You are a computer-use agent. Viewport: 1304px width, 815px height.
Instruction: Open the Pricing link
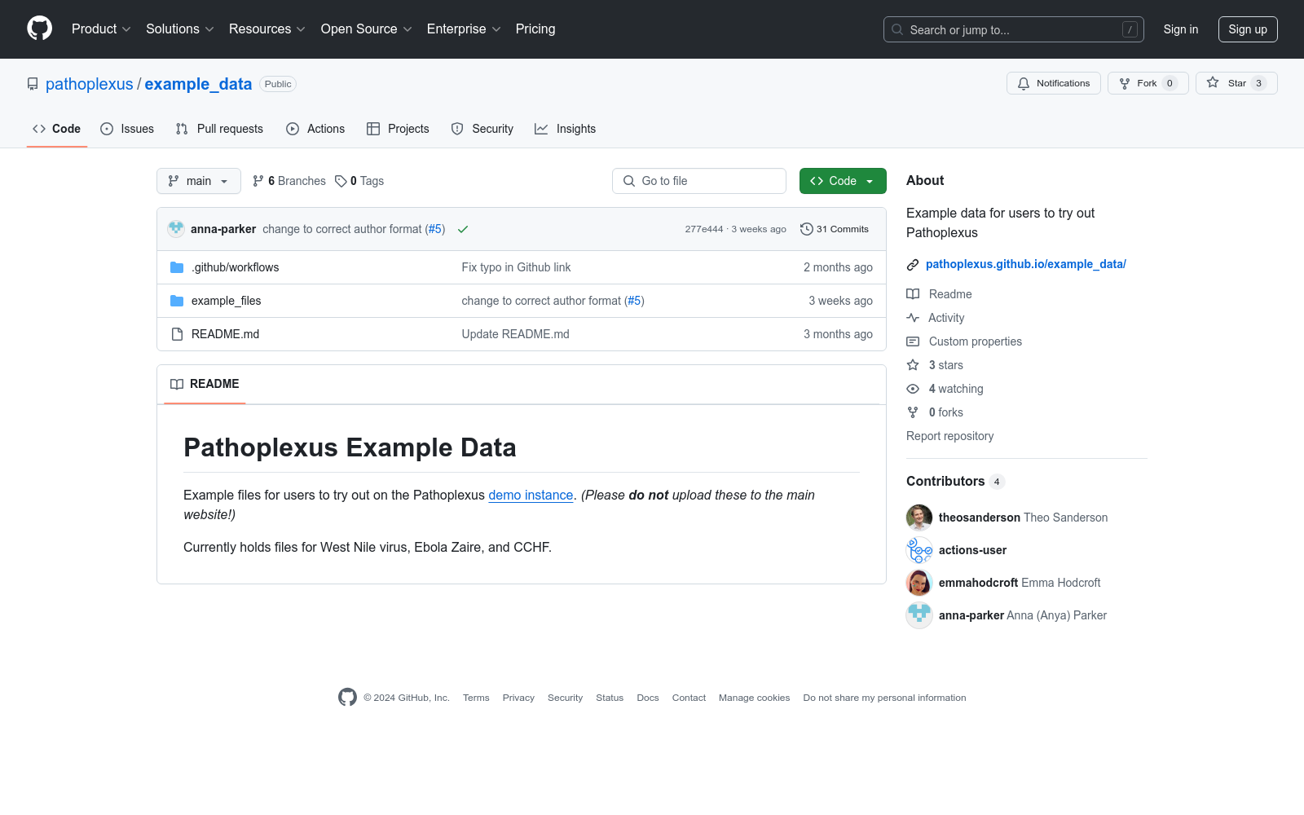(x=535, y=29)
